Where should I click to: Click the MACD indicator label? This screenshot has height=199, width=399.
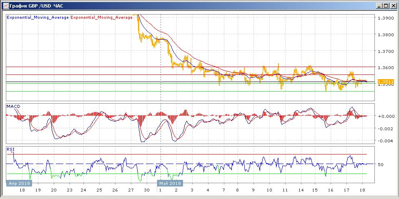point(13,106)
